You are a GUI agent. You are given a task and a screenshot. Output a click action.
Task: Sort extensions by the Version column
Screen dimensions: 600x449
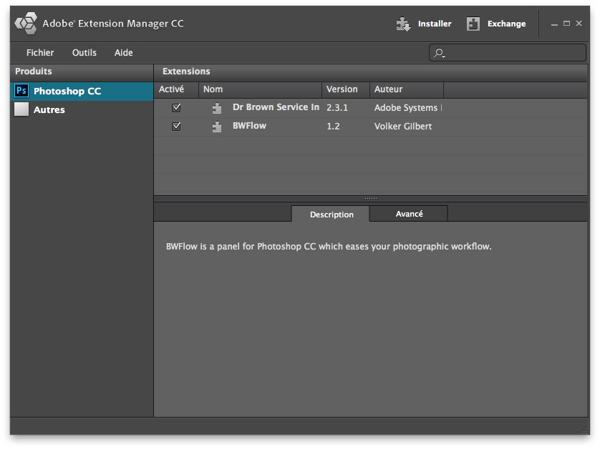click(x=346, y=89)
